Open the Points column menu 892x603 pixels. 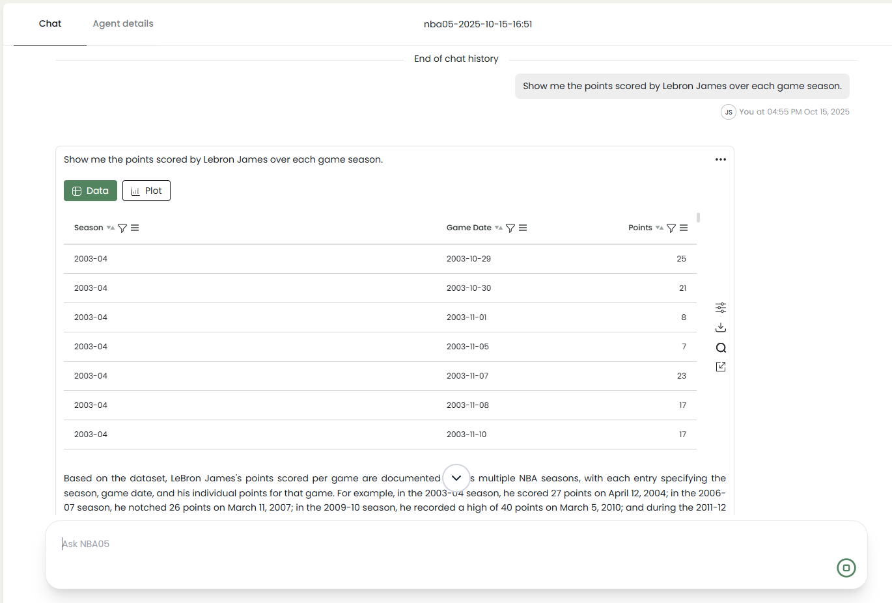[x=684, y=228]
